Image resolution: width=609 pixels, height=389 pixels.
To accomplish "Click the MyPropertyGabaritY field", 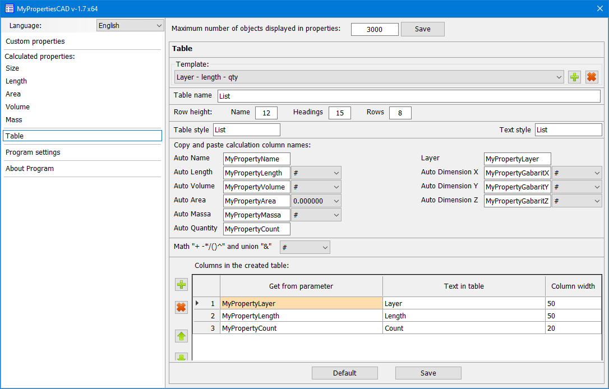I will click(x=518, y=187).
